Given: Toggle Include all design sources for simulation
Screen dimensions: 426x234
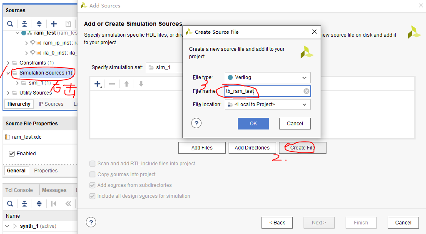Looking at the screenshot, I should tap(92, 196).
